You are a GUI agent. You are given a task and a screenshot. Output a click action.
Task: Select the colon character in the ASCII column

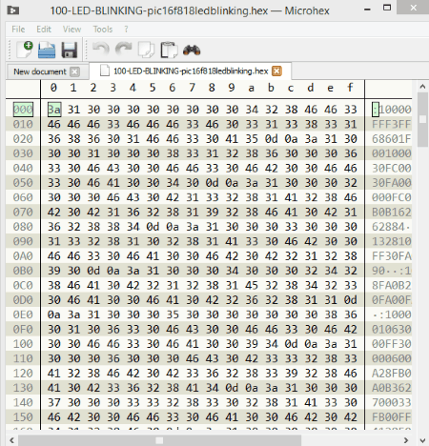(376, 110)
